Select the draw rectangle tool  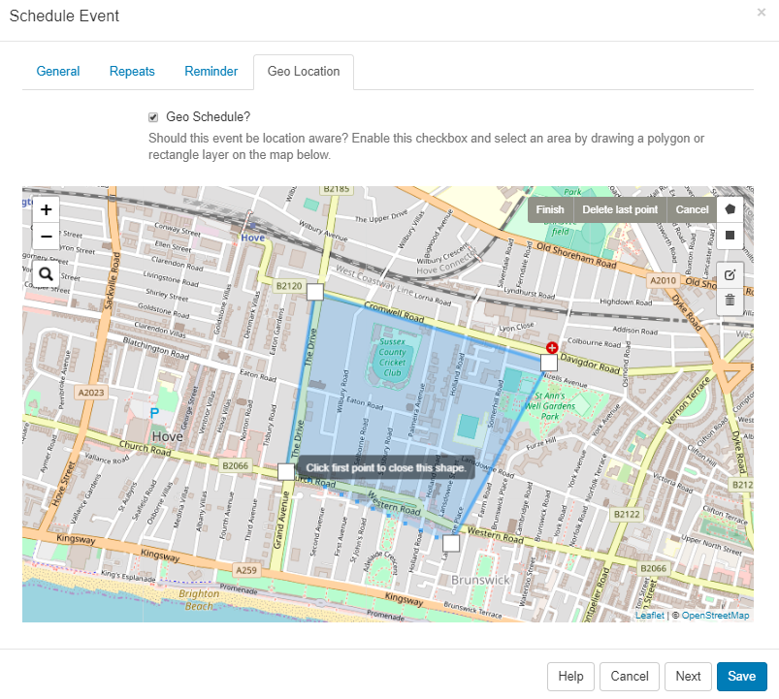730,236
